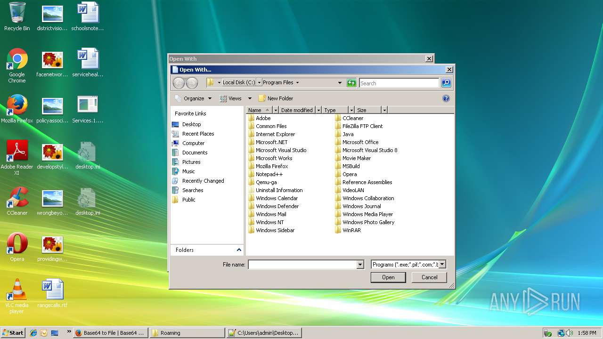Click the New Folder toolbar button

276,98
